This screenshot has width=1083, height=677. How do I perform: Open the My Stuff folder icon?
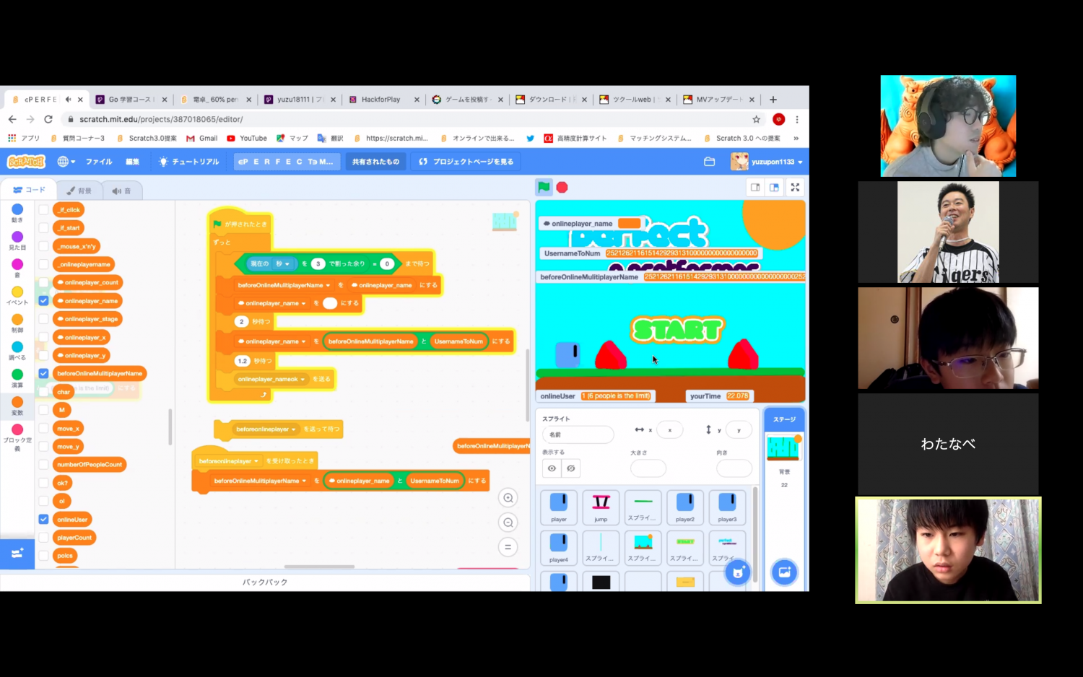click(709, 162)
